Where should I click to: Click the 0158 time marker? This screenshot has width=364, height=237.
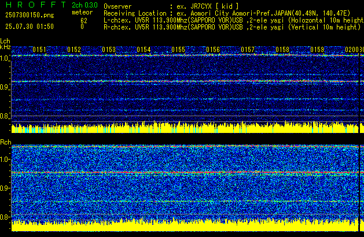(x=282, y=50)
